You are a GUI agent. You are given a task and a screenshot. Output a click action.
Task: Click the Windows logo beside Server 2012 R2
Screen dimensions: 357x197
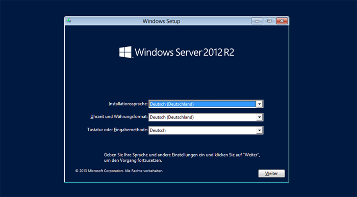tap(125, 52)
